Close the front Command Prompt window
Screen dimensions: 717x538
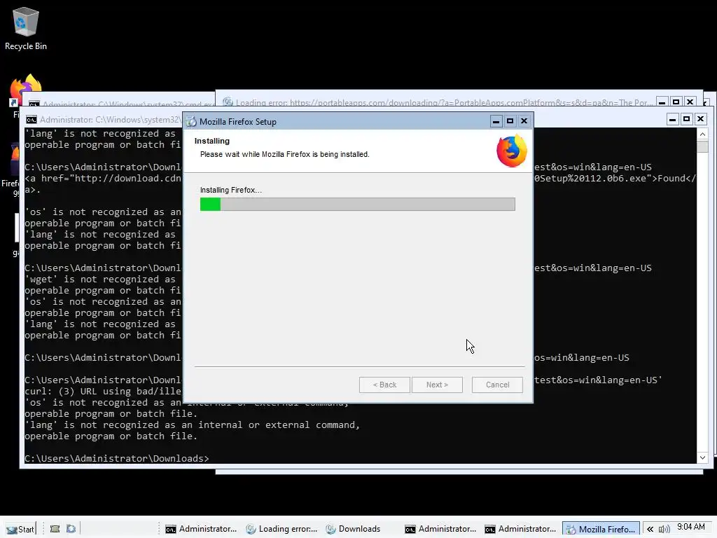tap(700, 119)
